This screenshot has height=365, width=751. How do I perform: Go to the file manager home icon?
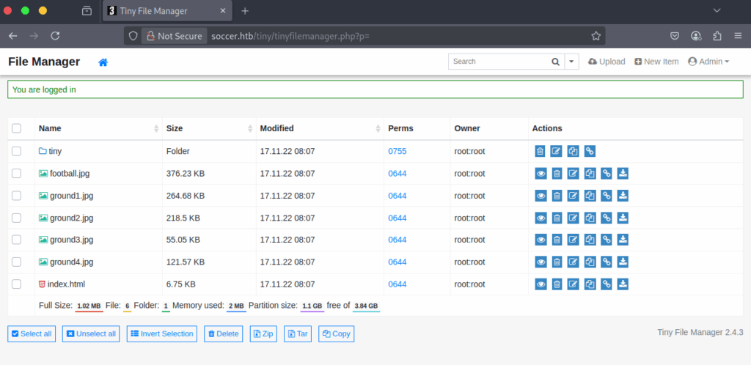click(x=103, y=62)
